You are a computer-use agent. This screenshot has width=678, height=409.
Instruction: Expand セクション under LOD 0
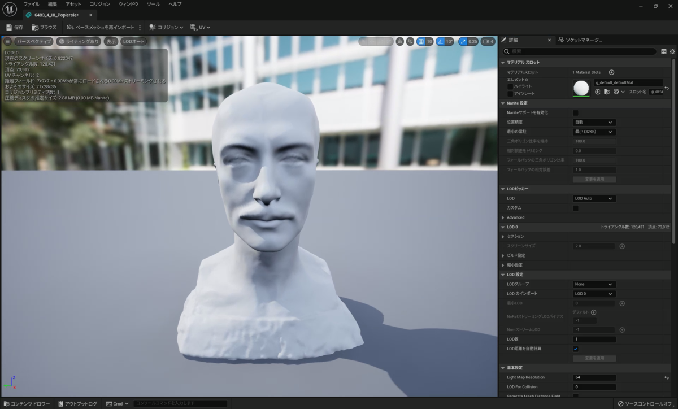click(503, 237)
